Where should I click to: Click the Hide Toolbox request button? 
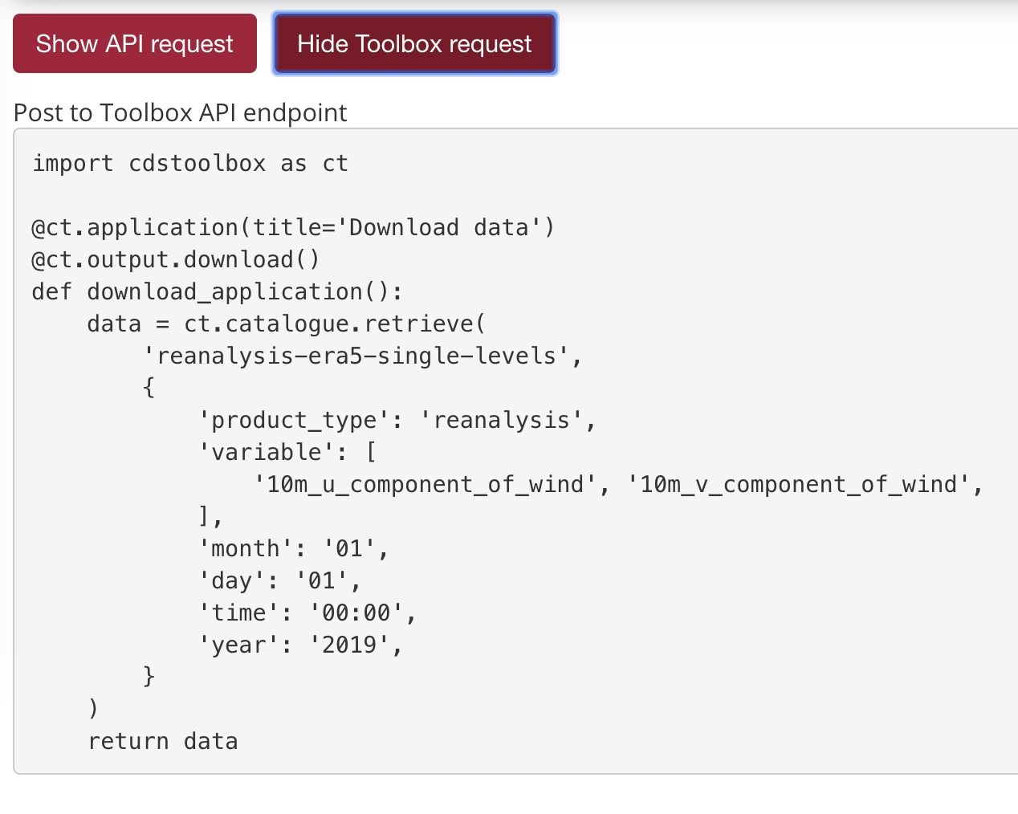click(x=414, y=43)
